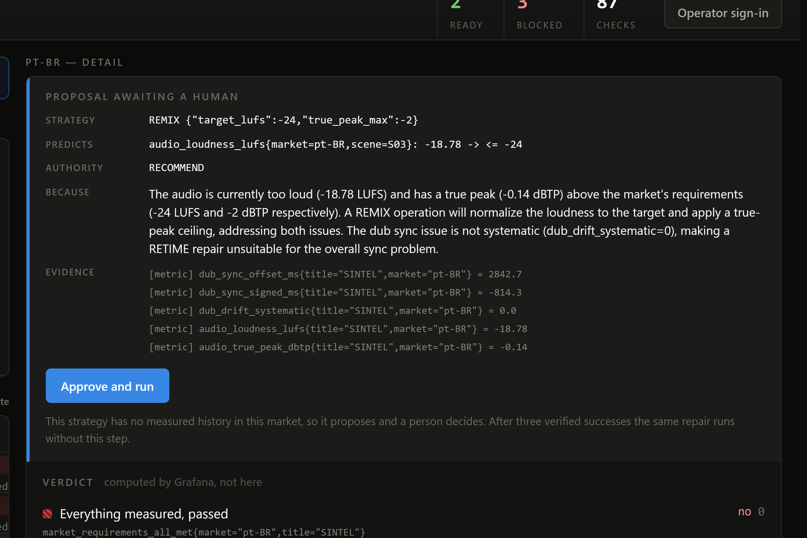Click the dub_sync_offset_ms evidence metric
The width and height of the screenshot is (807, 538).
click(x=335, y=274)
